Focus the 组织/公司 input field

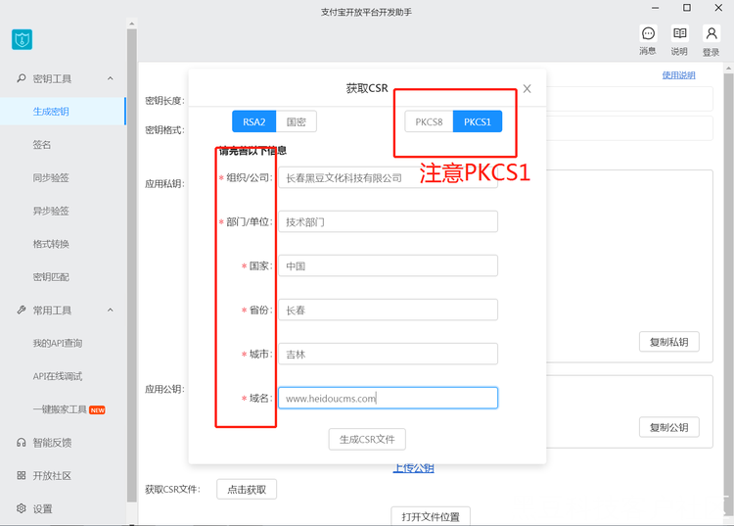(389, 177)
